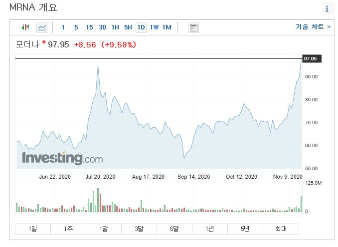Click the +8.56 price change value

85,44
